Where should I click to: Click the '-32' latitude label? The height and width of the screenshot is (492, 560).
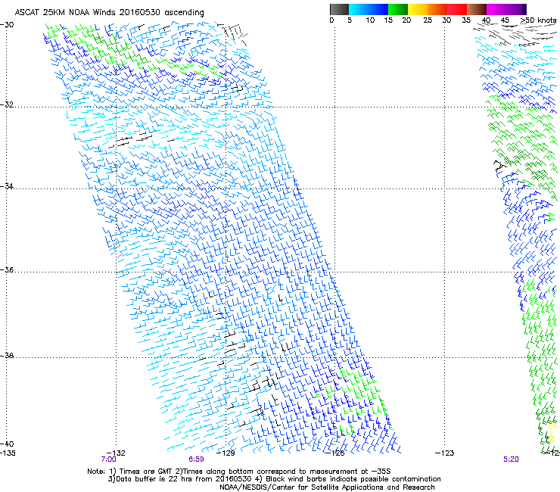click(7, 104)
